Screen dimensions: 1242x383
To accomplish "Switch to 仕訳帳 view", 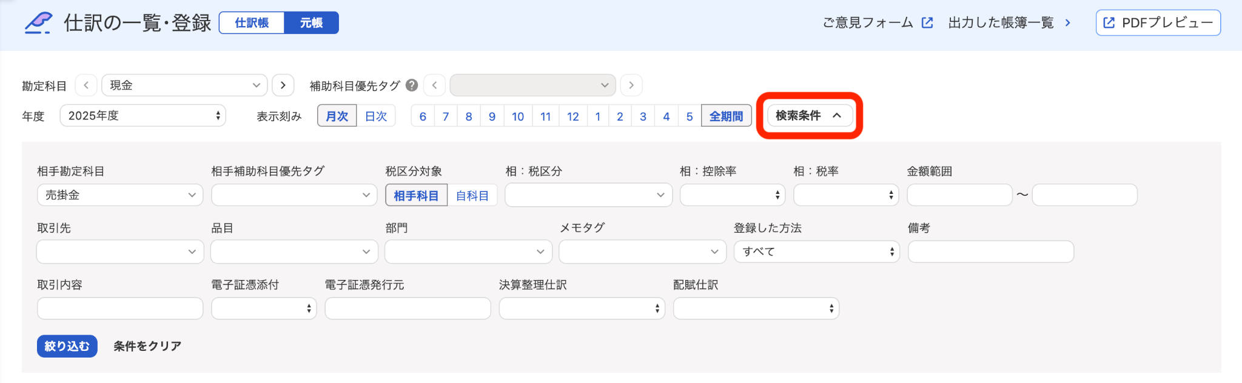I will coord(252,23).
